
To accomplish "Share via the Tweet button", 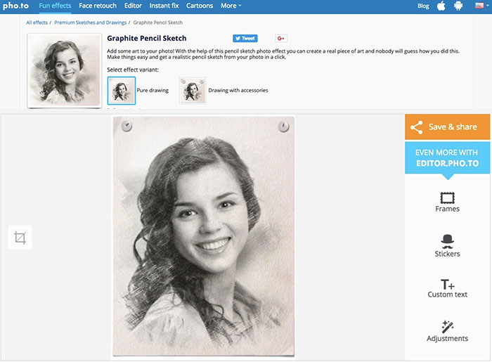I will tap(245, 38).
